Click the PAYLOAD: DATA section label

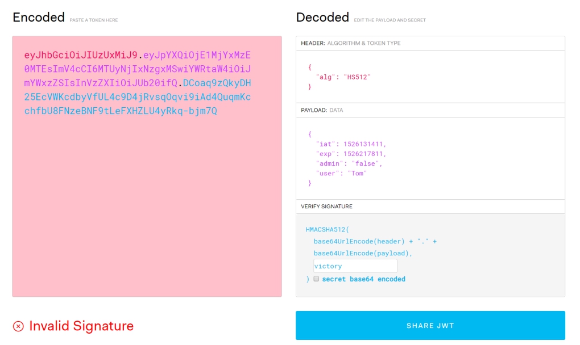322,110
